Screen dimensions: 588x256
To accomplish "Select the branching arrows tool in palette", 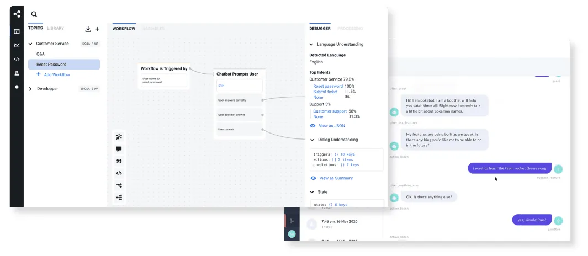I will (x=119, y=185).
